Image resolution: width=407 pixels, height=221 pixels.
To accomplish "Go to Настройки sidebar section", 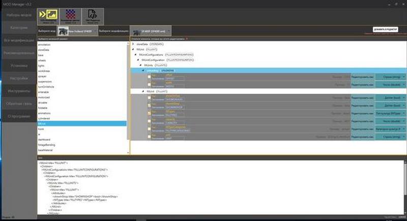I will coord(18,78).
